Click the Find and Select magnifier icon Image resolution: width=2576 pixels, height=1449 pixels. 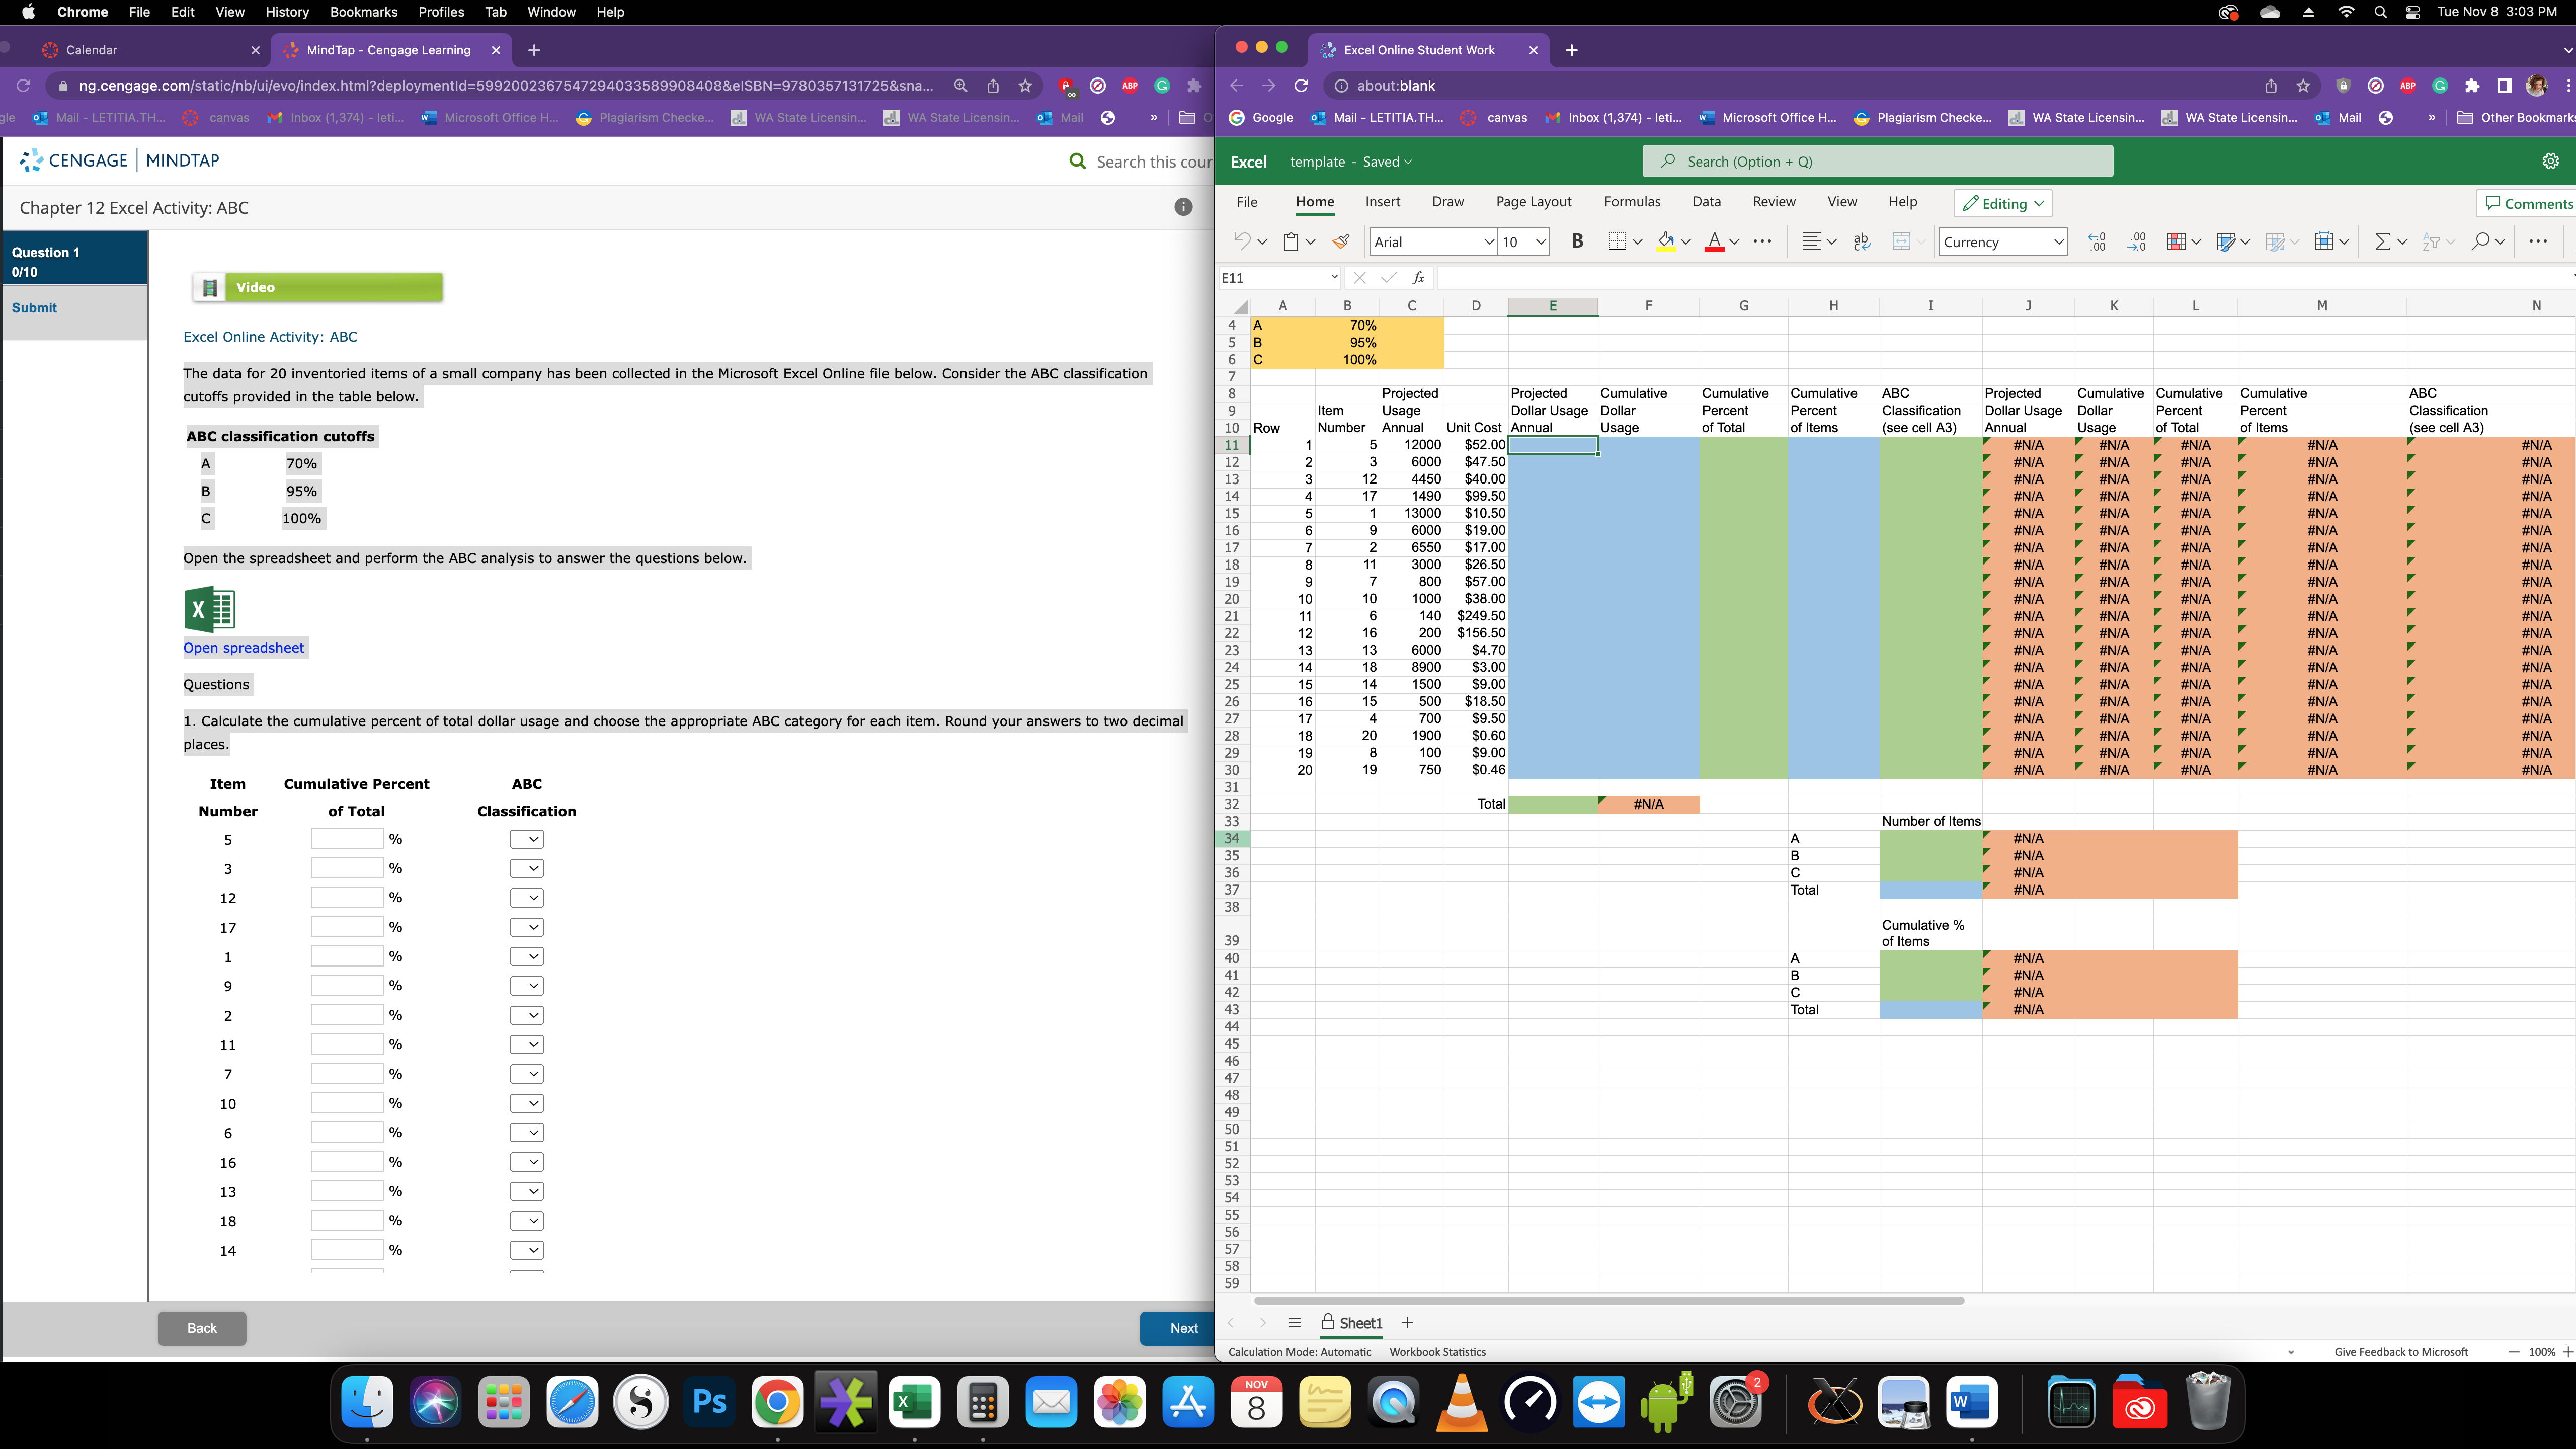tap(2480, 241)
